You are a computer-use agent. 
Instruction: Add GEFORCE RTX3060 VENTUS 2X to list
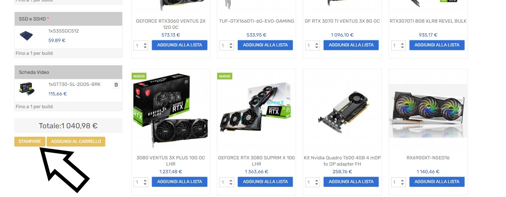tap(179, 45)
